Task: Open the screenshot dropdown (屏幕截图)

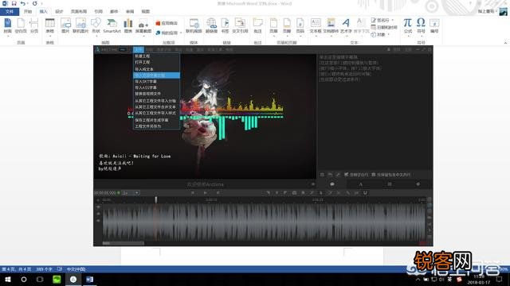Action: click(143, 26)
